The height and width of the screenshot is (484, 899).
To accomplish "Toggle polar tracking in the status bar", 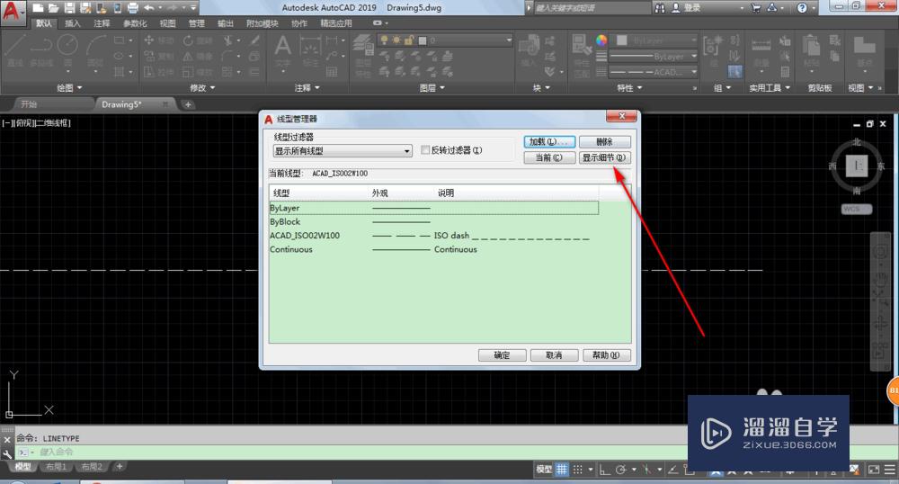I will tap(620, 470).
